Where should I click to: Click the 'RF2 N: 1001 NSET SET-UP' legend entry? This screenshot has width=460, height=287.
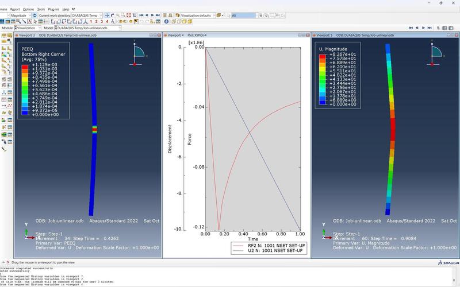coord(269,246)
